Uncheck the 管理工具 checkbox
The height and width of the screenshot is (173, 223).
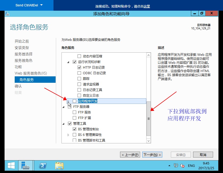[70, 124]
